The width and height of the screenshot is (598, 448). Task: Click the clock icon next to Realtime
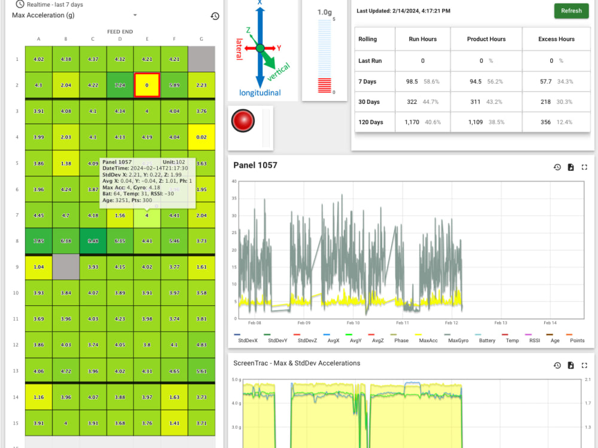coord(20,4)
